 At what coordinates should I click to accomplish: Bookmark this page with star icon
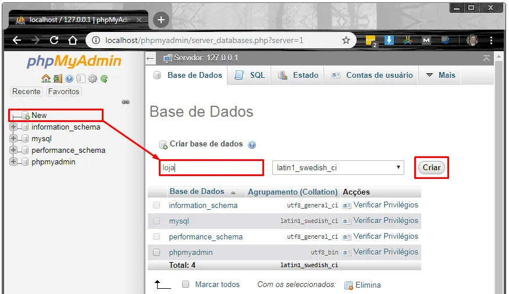pyautogui.click(x=346, y=40)
